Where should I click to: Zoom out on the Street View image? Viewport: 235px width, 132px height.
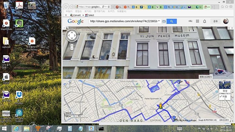coord(72,48)
